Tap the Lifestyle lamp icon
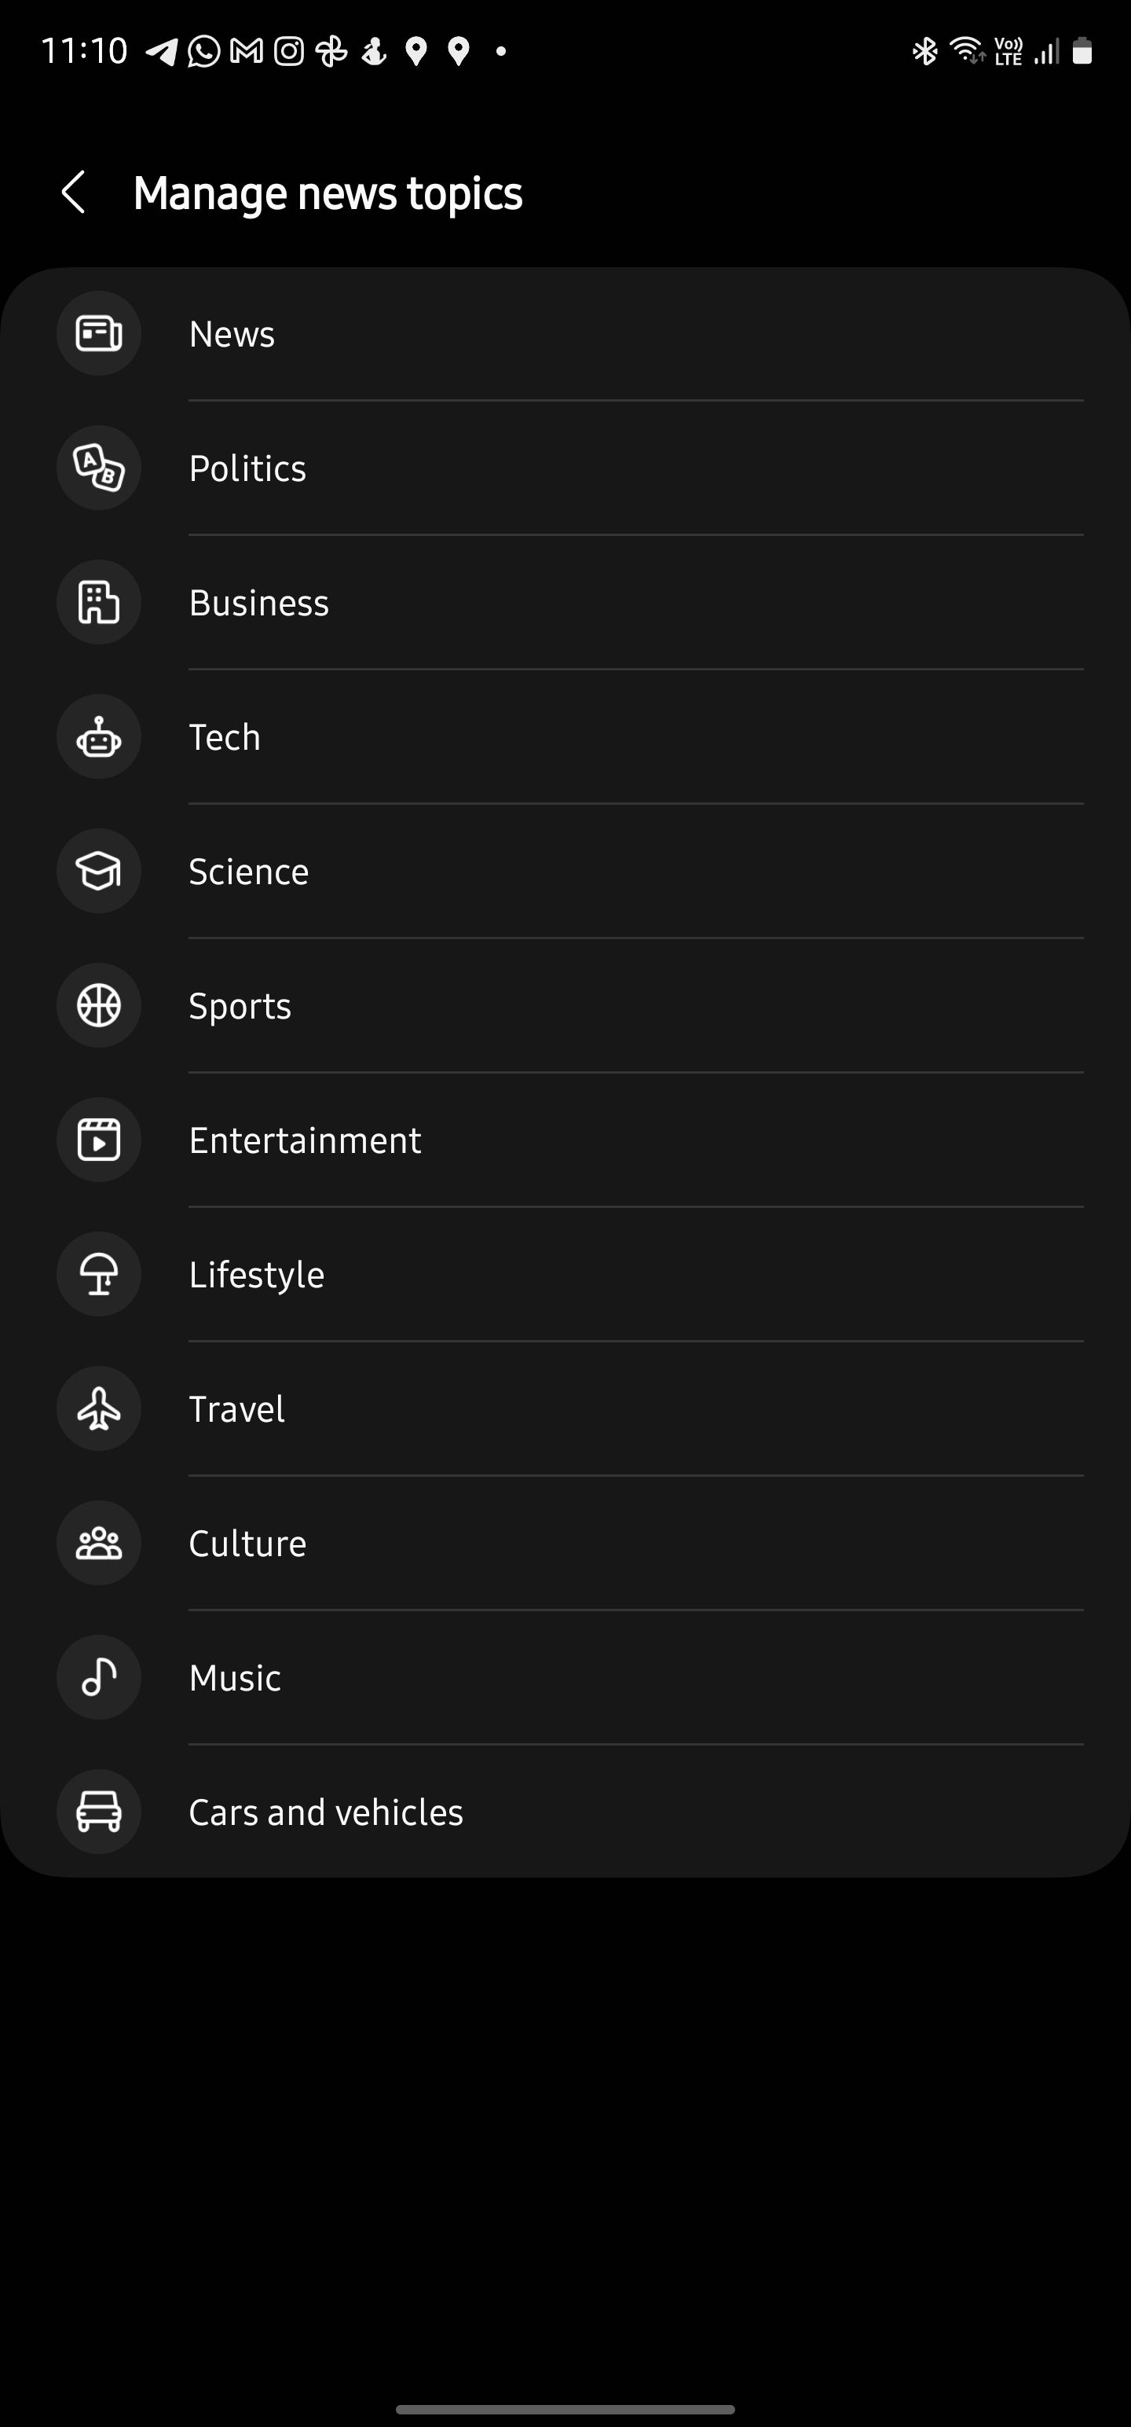1131x2427 pixels. [x=99, y=1275]
